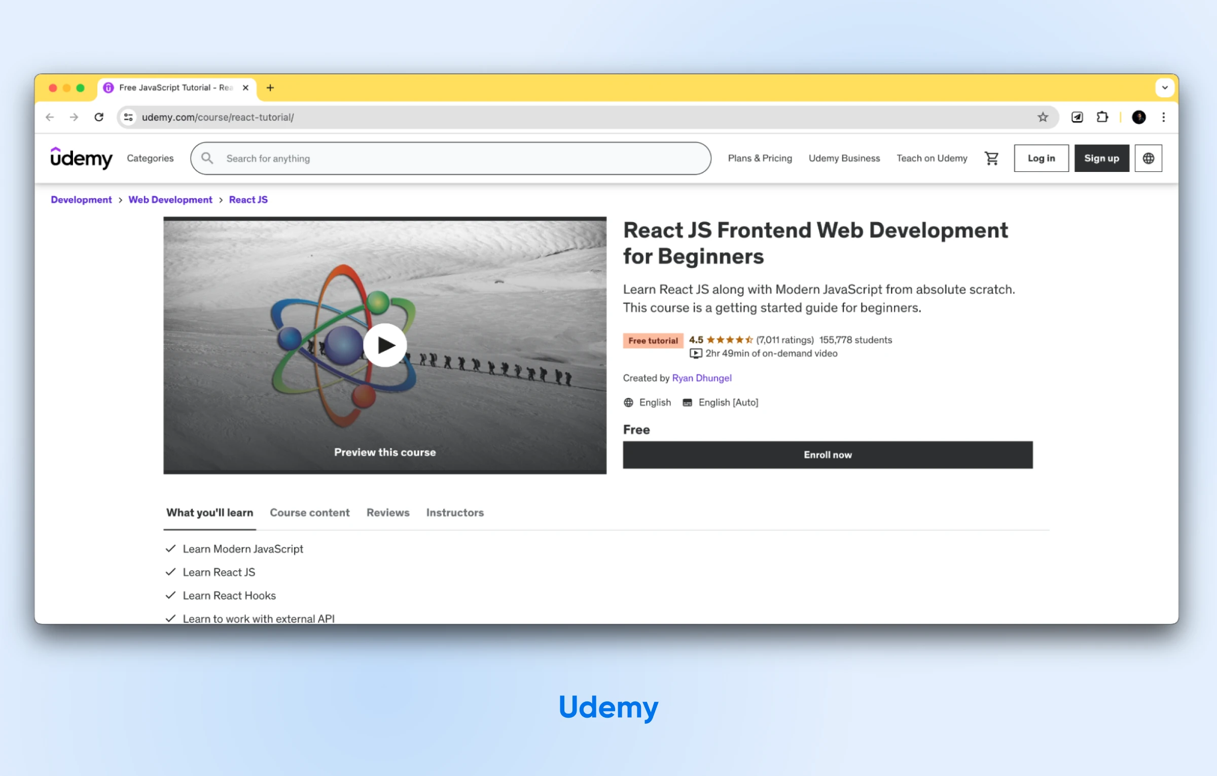
Task: Close the Free JavaScript Tutorial tab
Action: [245, 88]
